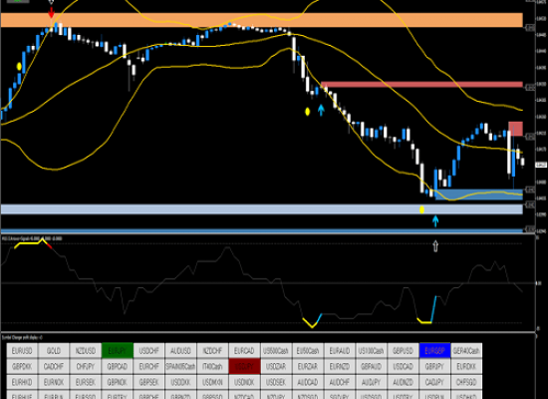
Task: Click the cyan up arrow beside the mid-chart yellow dot
Action: [321, 110]
